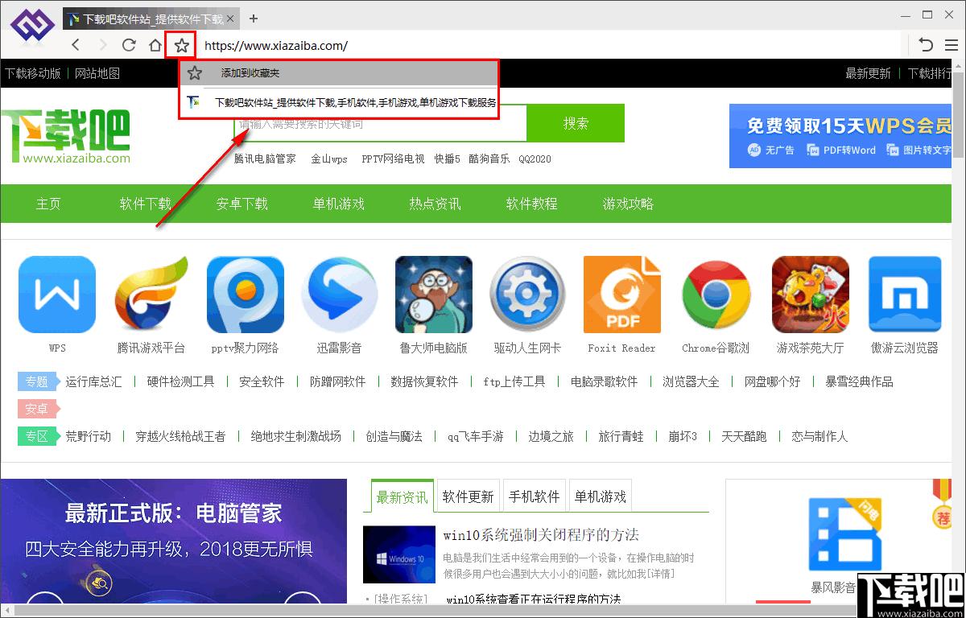The height and width of the screenshot is (618, 966).
Task: Click the address bar URL
Action: coord(276,46)
